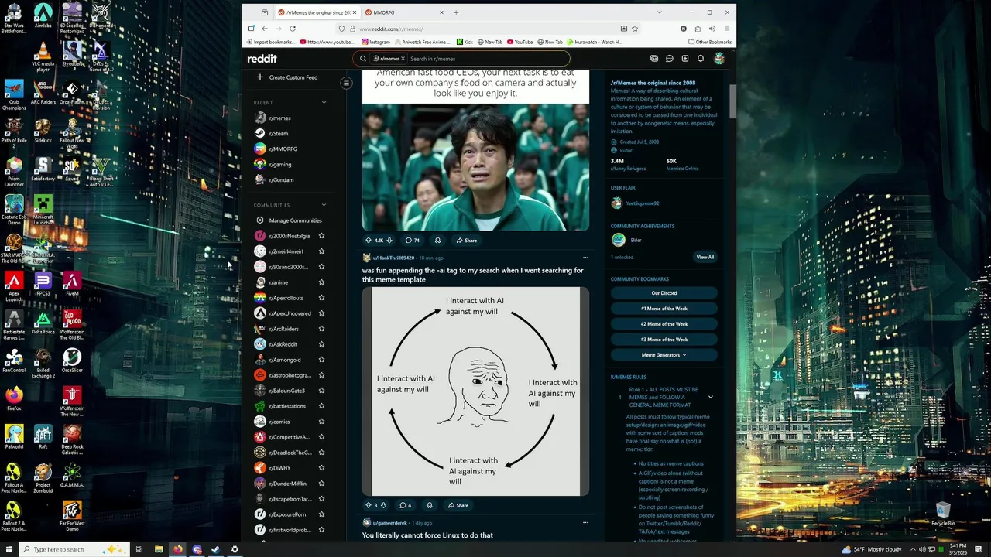
Task: Upvote the fast food CEOs post
Action: [369, 241]
